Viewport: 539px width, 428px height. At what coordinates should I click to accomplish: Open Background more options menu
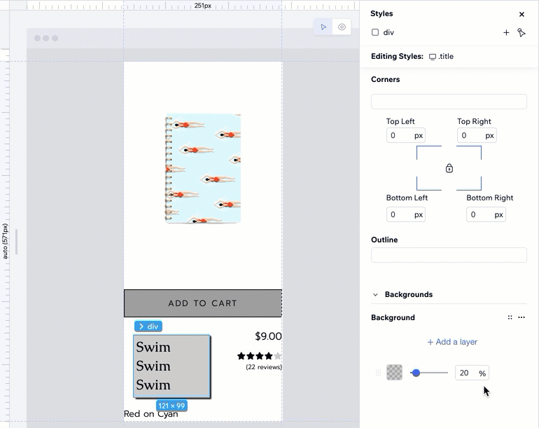pyautogui.click(x=521, y=317)
